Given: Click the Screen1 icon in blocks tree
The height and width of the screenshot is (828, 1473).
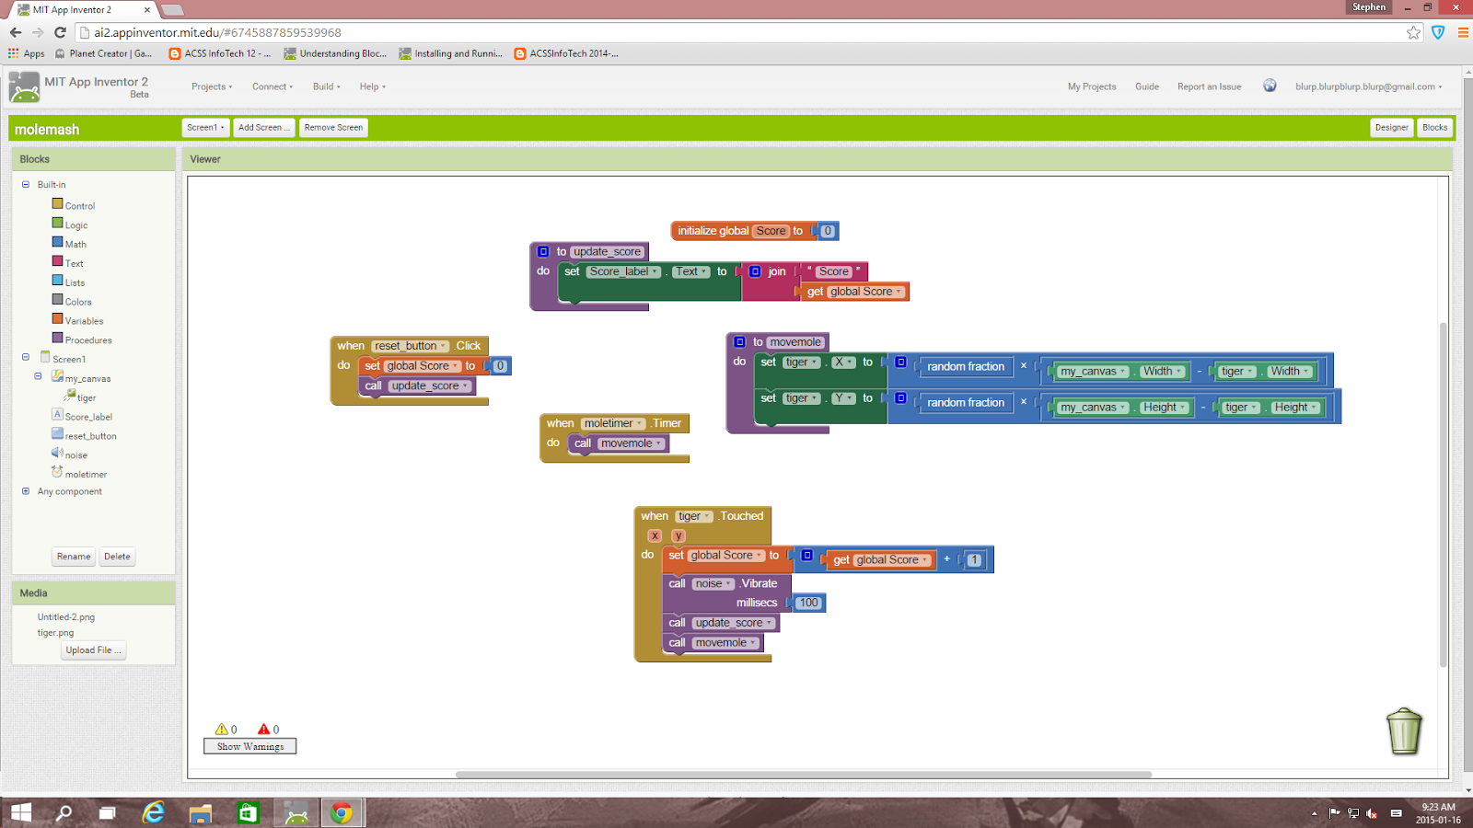Looking at the screenshot, I should (x=45, y=357).
